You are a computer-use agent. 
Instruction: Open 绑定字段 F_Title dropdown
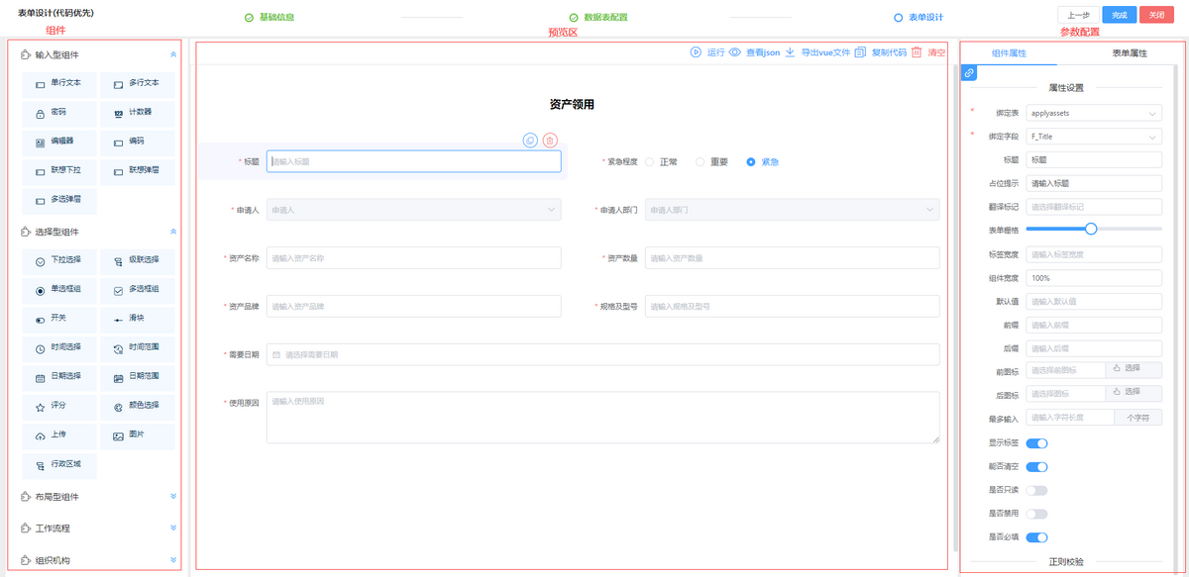click(x=1094, y=137)
